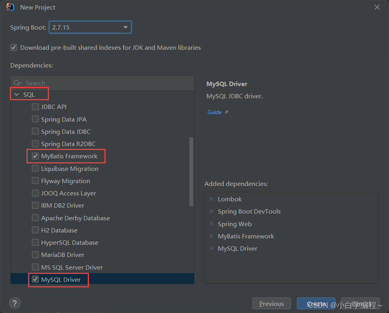Click the Previous button
Screen dimensions: 389x313
coord(272,304)
